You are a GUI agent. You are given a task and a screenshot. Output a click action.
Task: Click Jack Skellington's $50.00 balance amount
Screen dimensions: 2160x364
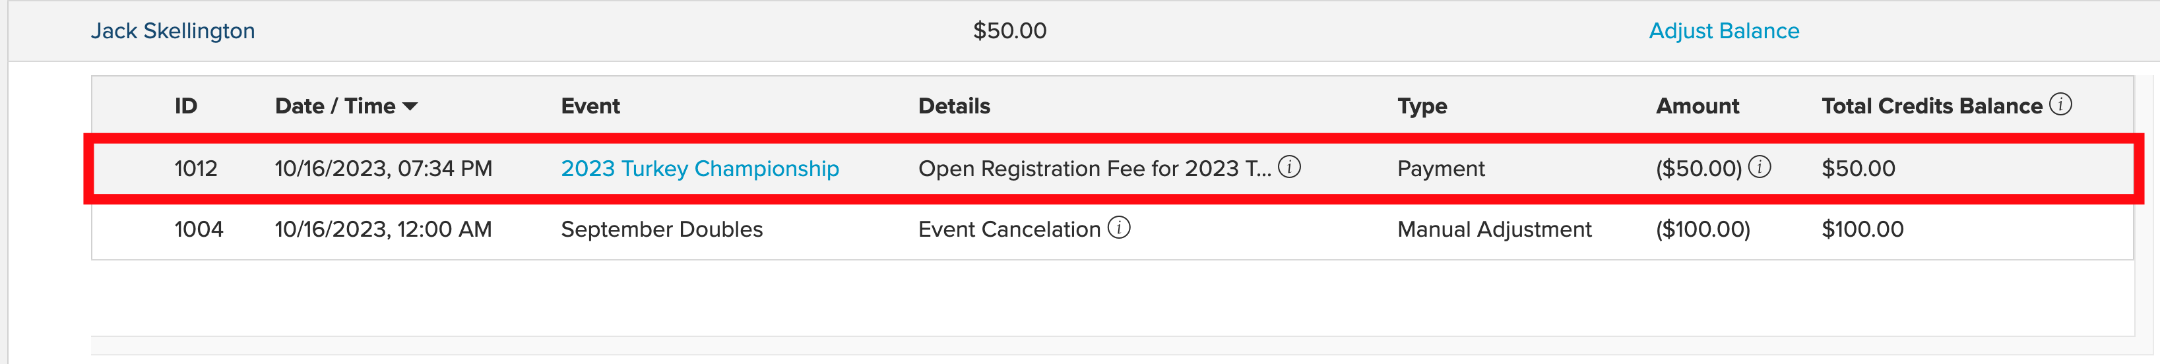(x=1009, y=31)
